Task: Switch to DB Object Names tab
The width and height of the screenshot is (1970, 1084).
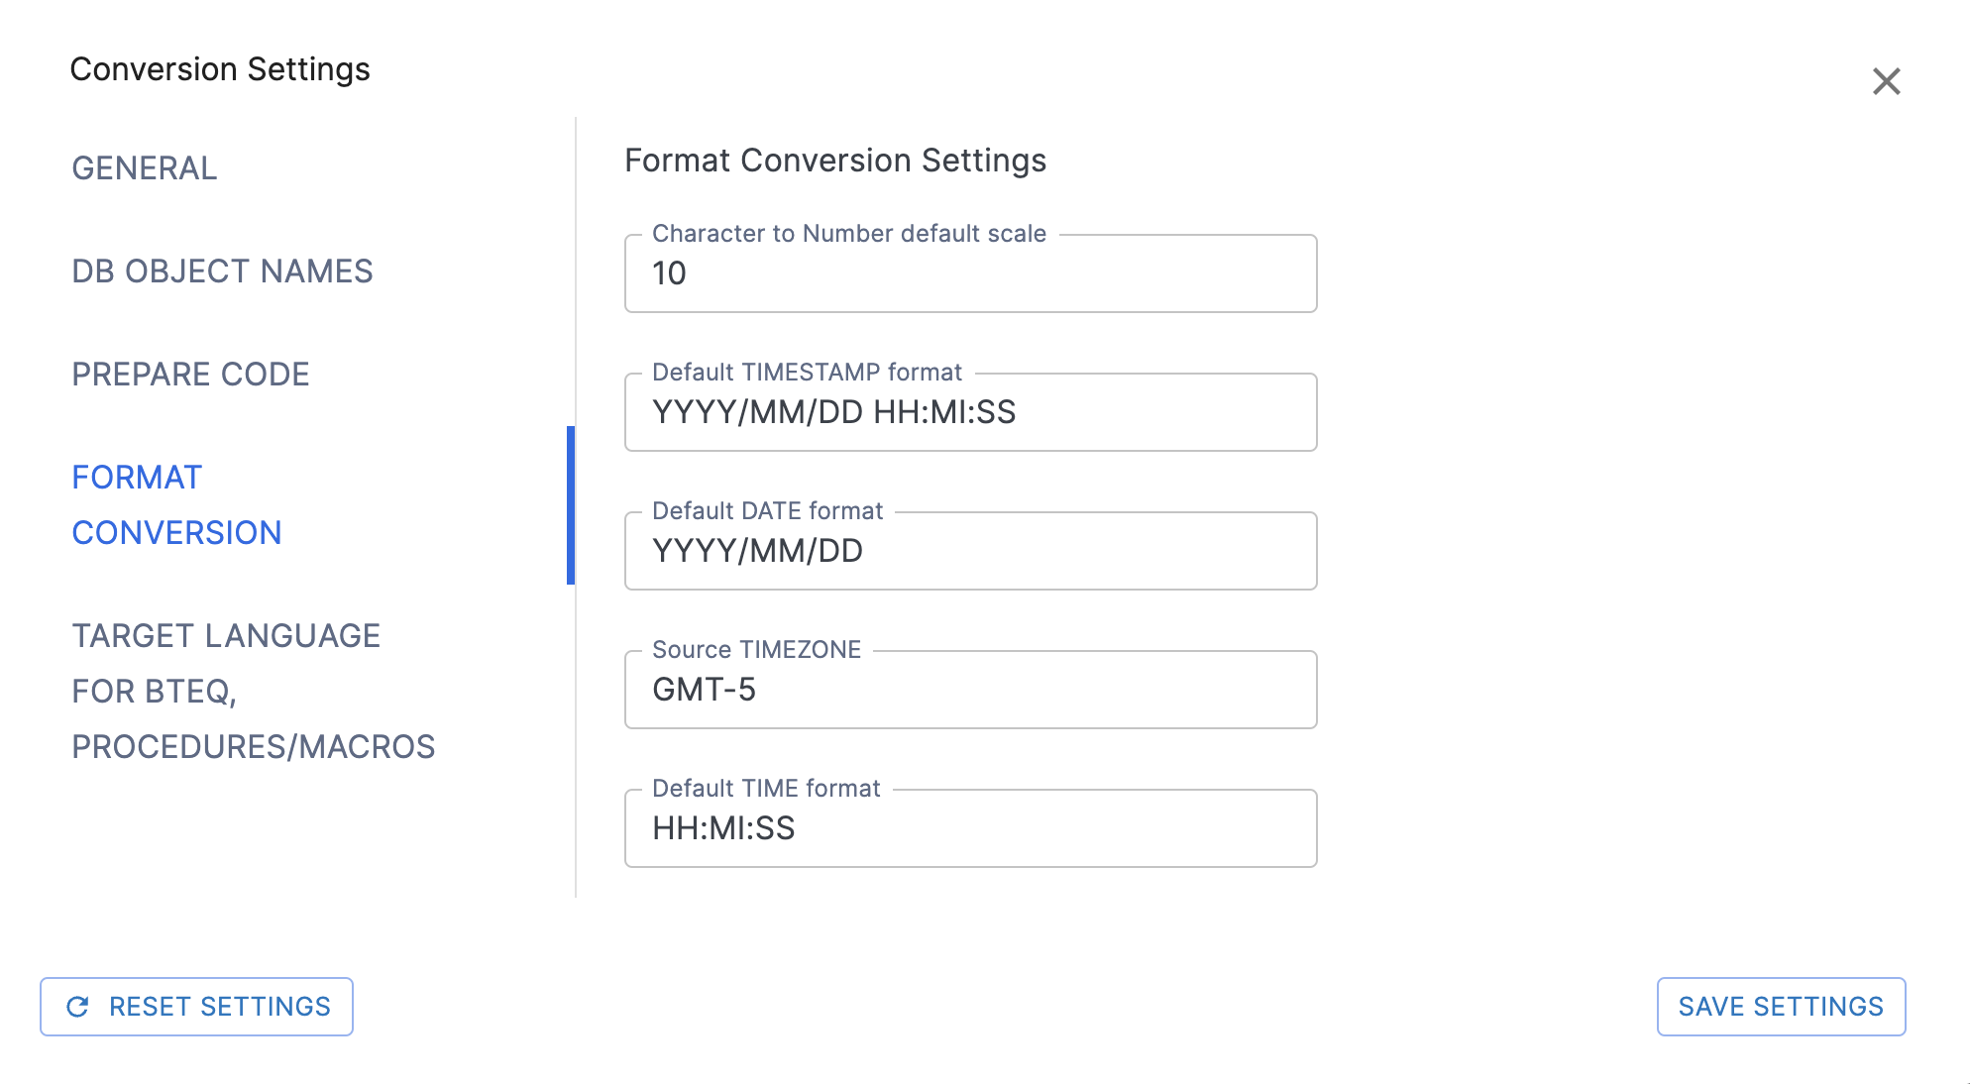Action: tap(222, 271)
